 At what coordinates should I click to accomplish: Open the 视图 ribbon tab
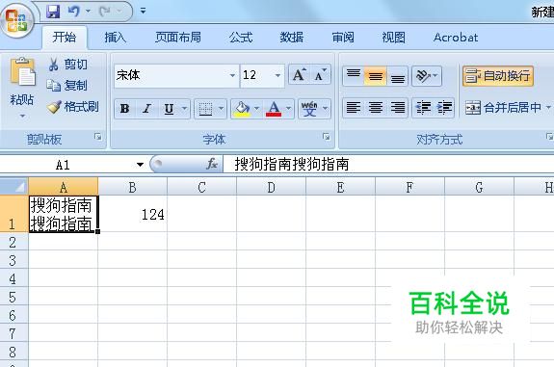(393, 38)
